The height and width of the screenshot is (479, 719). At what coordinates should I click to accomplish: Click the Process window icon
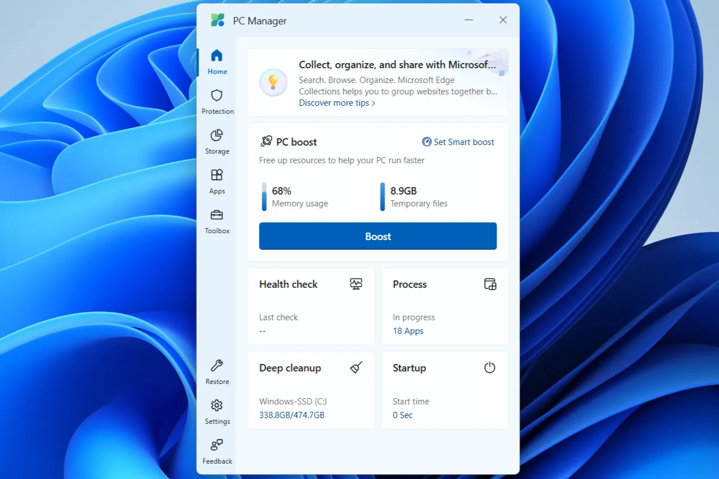click(x=490, y=284)
